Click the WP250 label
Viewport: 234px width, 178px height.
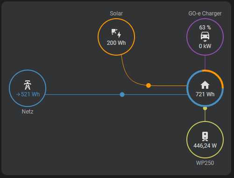coord(205,163)
